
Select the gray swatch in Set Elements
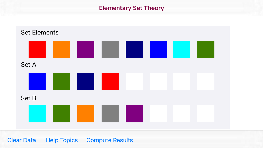coord(110,49)
